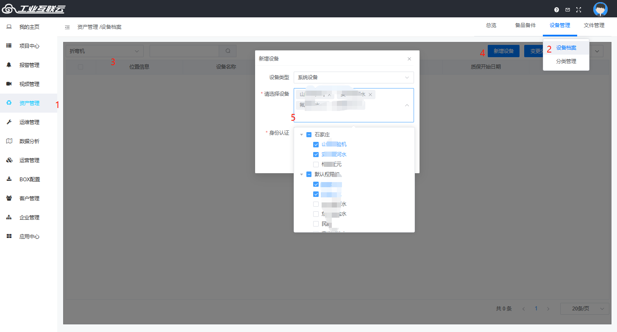Open the mail messages icon
Image resolution: width=617 pixels, height=332 pixels.
567,9
